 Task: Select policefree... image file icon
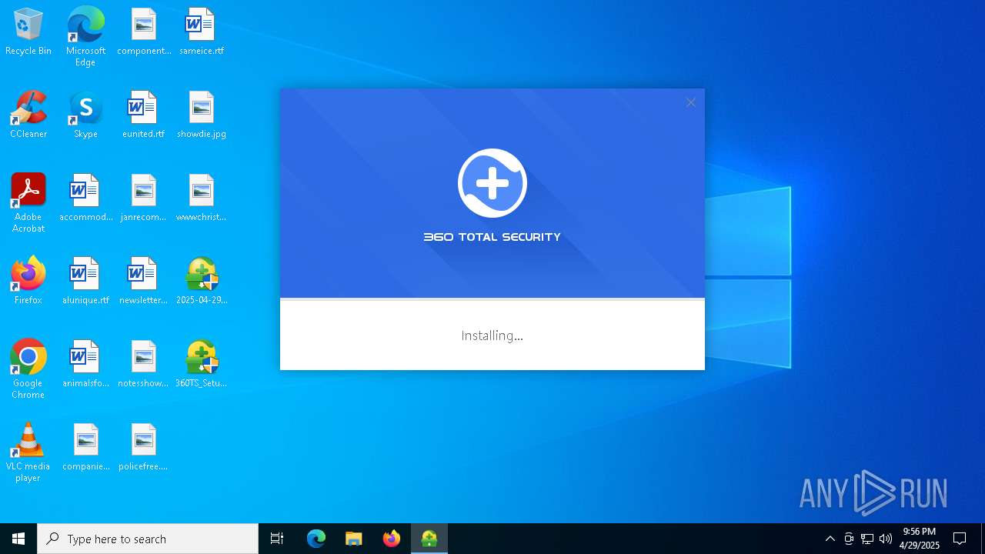point(144,448)
